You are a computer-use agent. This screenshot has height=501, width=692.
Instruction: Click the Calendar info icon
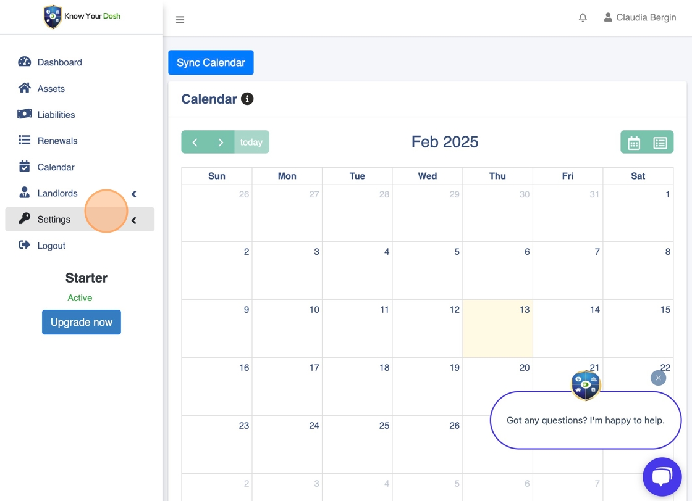point(247,99)
